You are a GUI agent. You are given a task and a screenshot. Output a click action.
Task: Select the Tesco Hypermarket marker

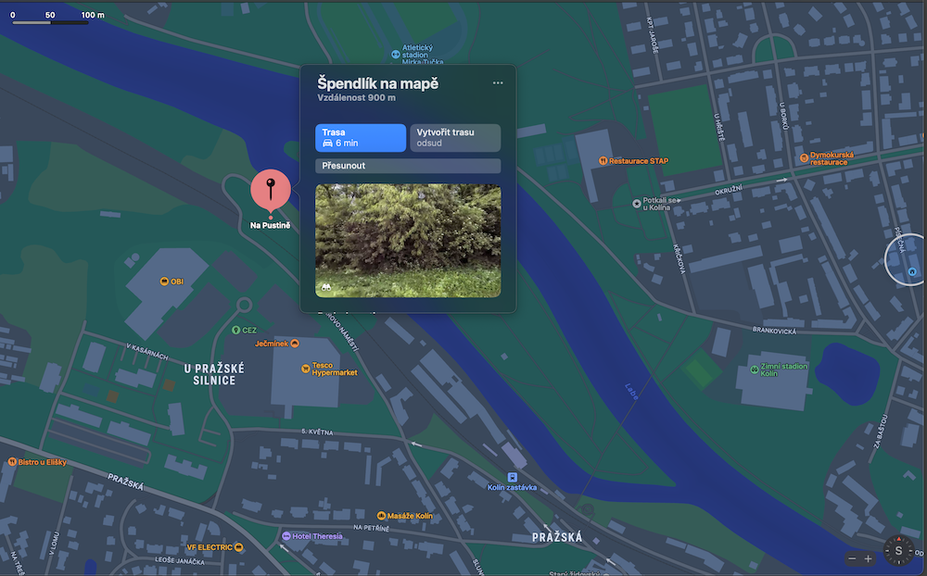coord(306,369)
